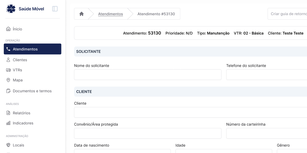Click the Data de nascimento label
Image resolution: width=307 pixels, height=153 pixels.
(x=92, y=146)
